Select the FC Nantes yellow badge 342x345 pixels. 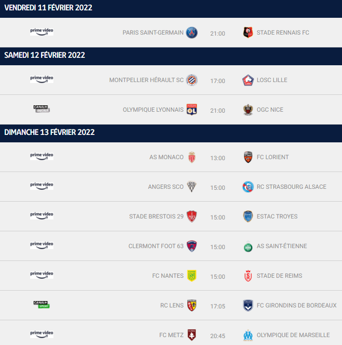(x=192, y=276)
